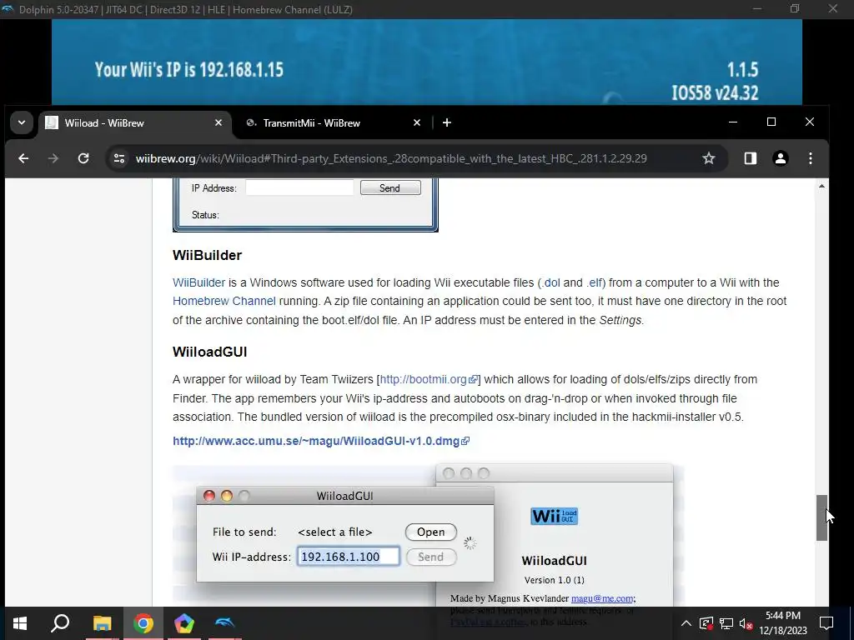The height and width of the screenshot is (640, 854).
Task: Click the WiiloadGUI screenshot thumbnail
Action: (428, 536)
